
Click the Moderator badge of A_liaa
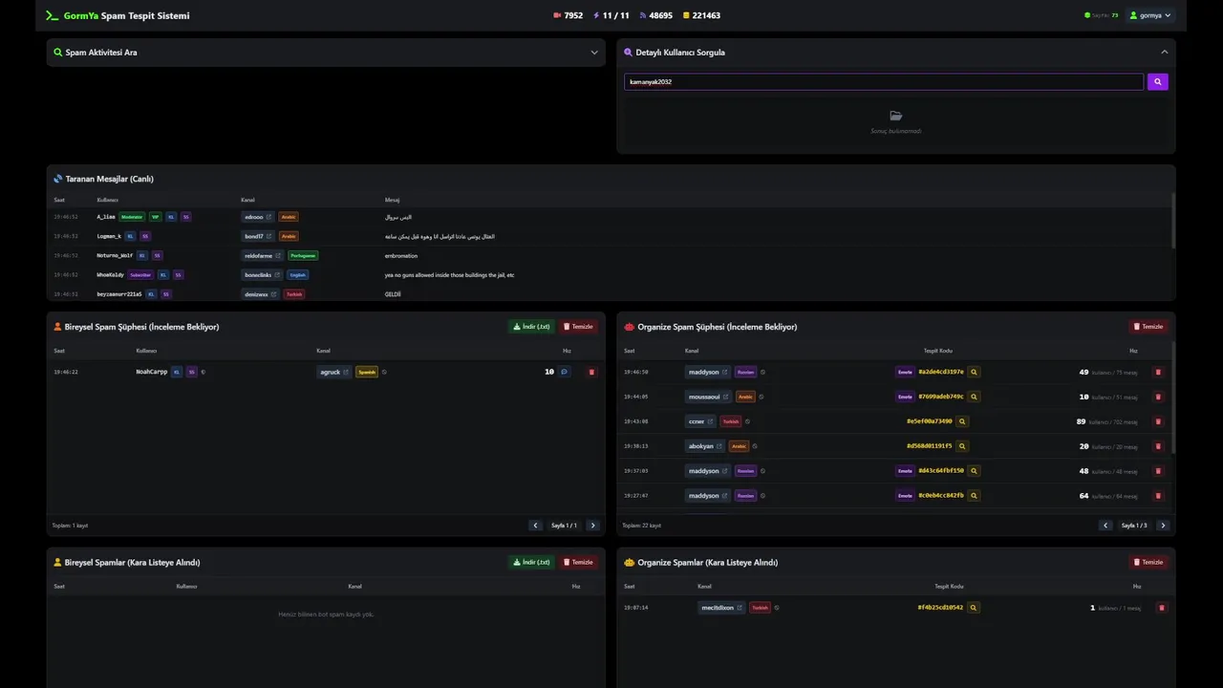tap(132, 217)
